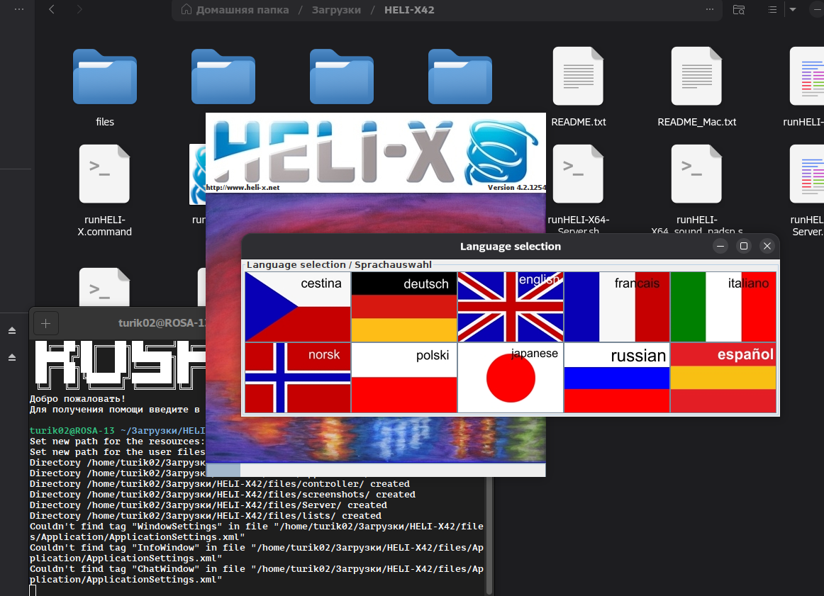
Task: Eject the first mounted drive in sidebar
Action: [11, 330]
